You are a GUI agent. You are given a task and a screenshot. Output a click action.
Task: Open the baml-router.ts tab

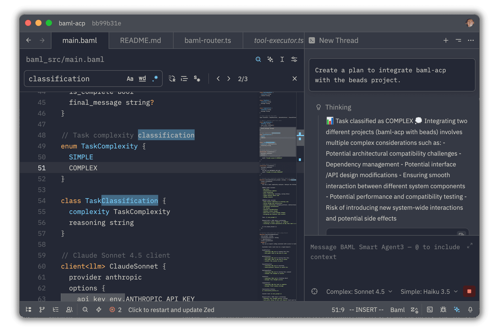point(207,40)
